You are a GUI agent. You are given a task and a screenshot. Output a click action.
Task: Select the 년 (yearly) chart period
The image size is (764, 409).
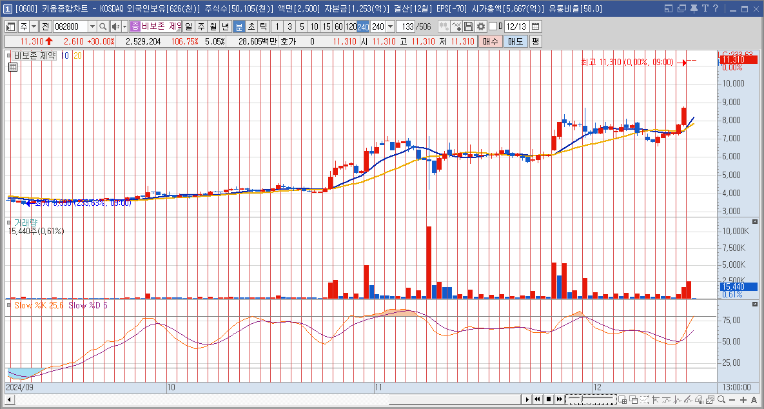225,27
